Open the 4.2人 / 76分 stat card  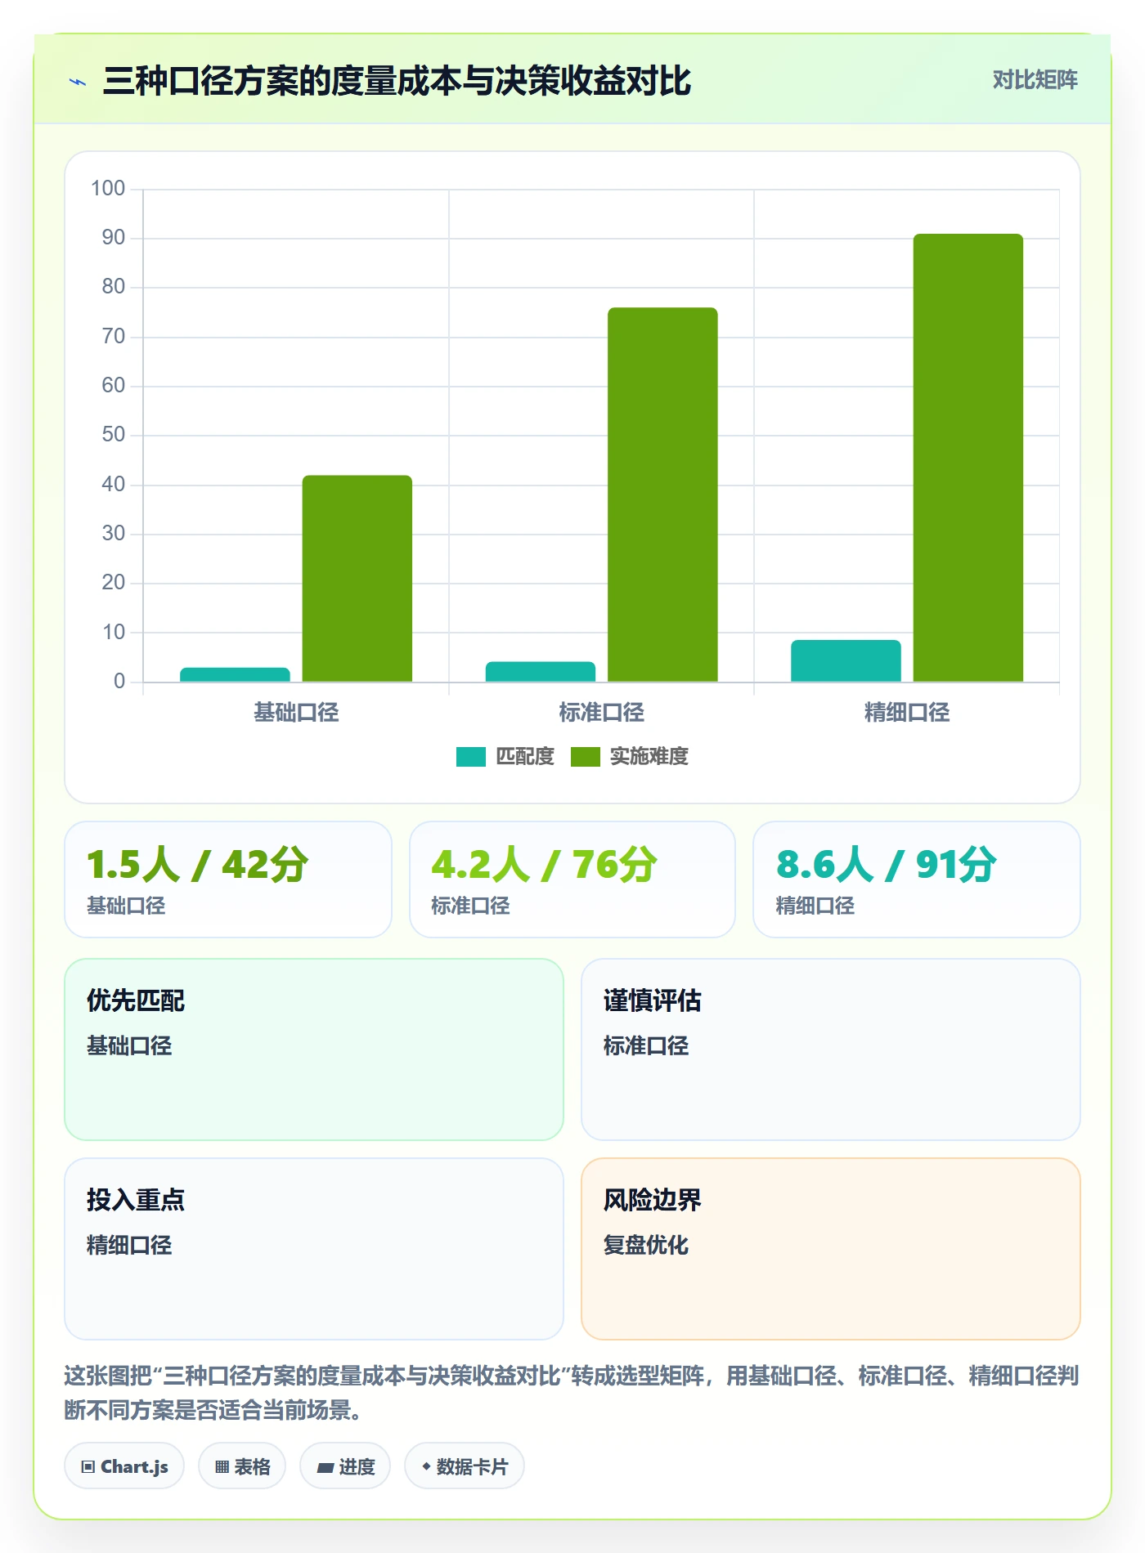572,879
